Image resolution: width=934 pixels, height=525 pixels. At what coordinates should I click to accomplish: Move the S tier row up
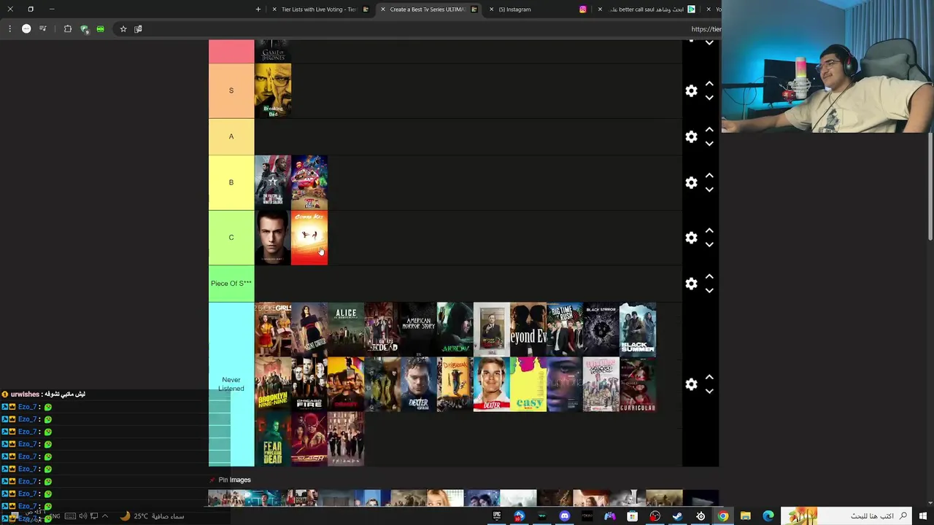pos(709,84)
